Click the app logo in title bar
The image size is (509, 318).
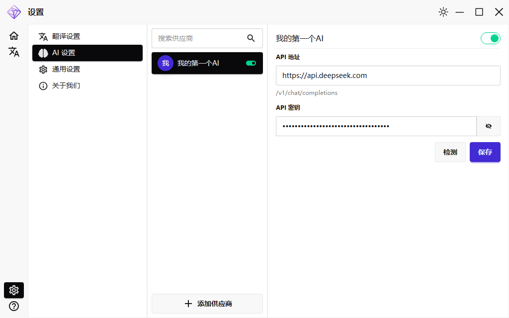click(13, 11)
